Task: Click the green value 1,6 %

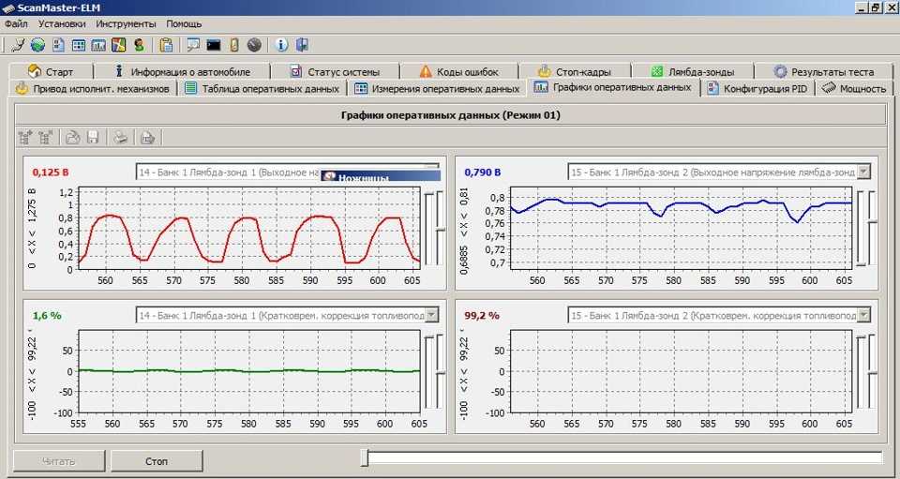Action: (x=47, y=316)
